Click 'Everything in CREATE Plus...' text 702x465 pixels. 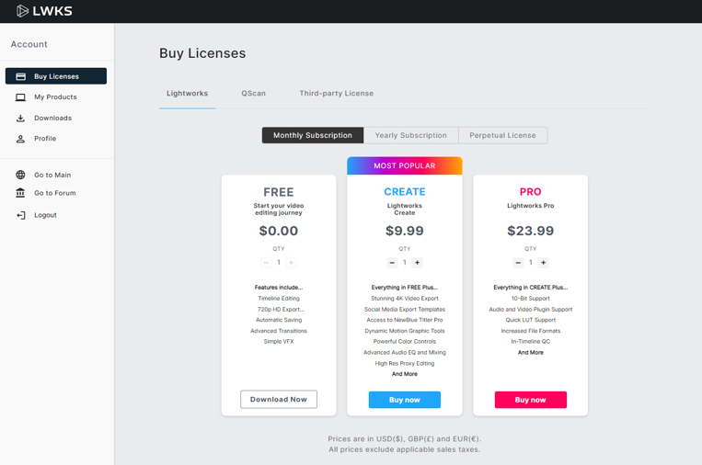(x=531, y=288)
